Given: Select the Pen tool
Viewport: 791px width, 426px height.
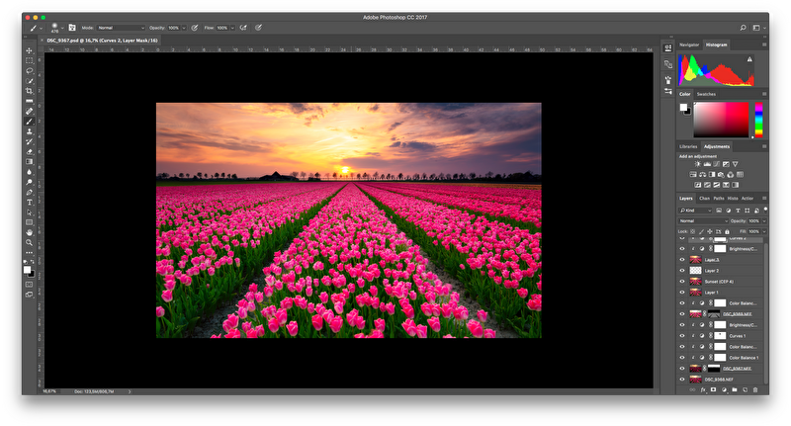Looking at the screenshot, I should pos(30,192).
